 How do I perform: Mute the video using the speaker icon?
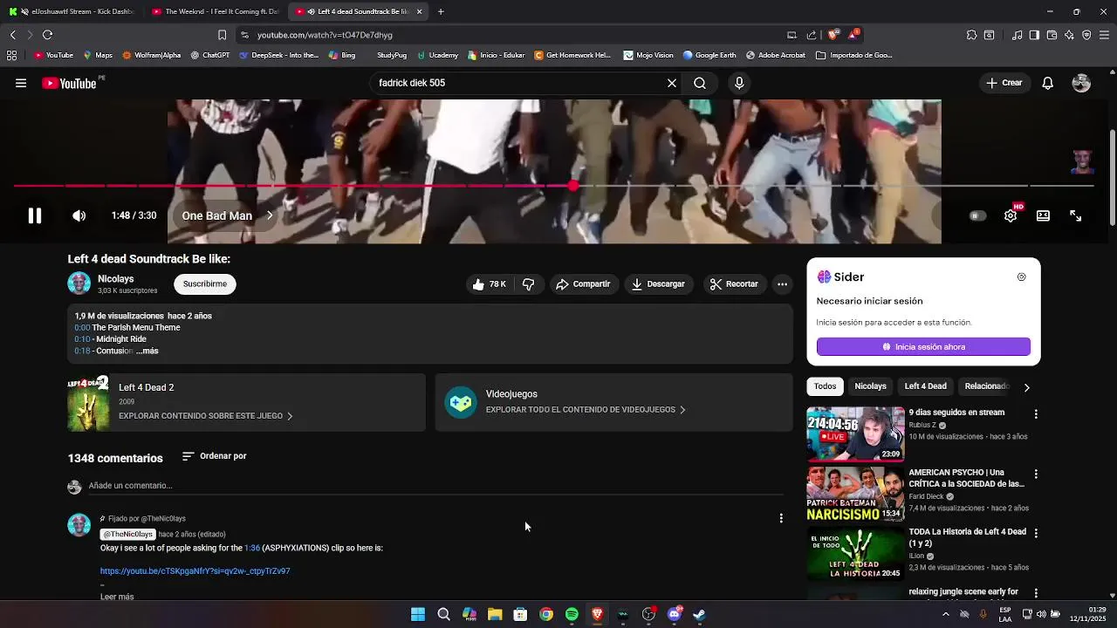tap(79, 215)
